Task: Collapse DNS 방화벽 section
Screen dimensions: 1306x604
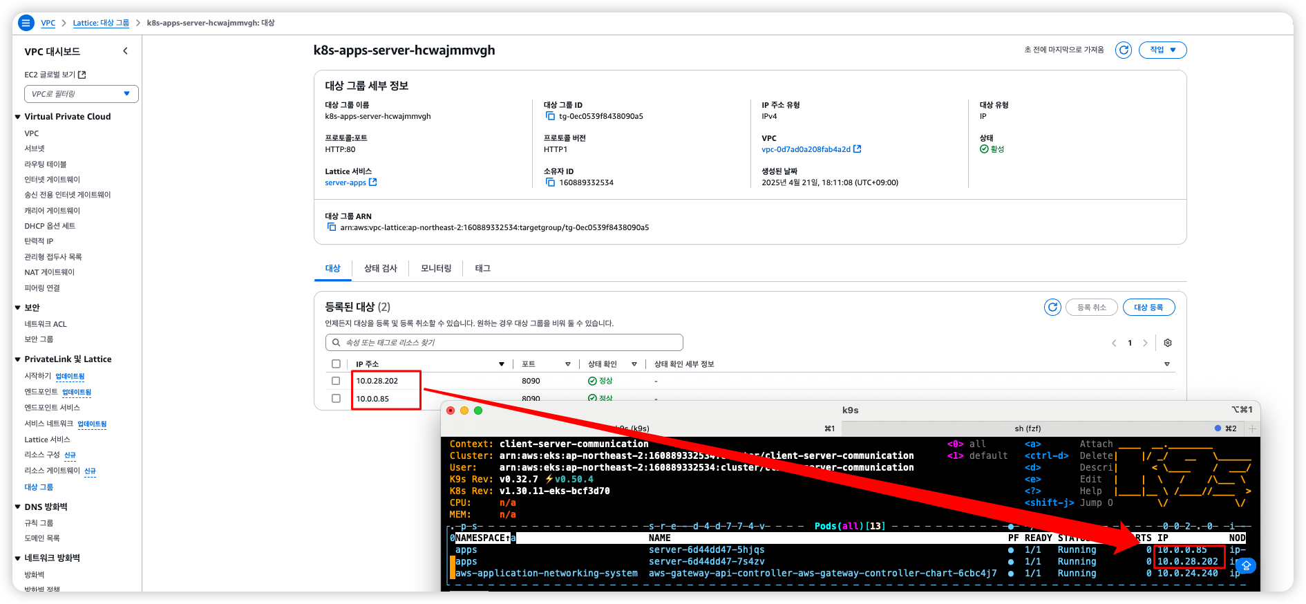Action: coord(18,507)
